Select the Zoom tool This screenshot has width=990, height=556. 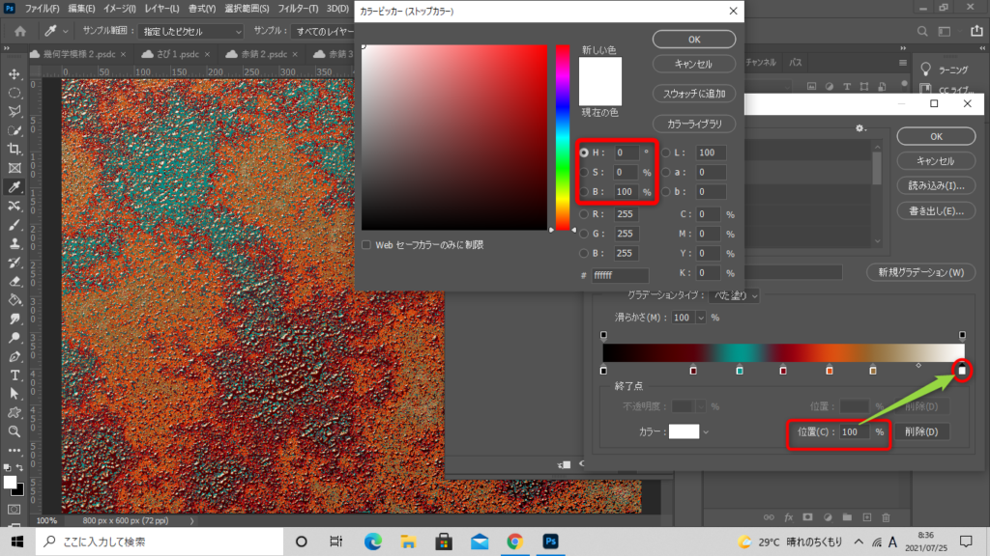coord(14,431)
